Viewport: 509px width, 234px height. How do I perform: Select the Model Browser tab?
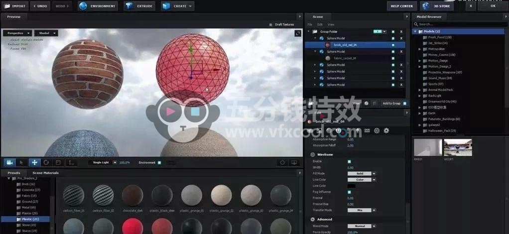(429, 16)
